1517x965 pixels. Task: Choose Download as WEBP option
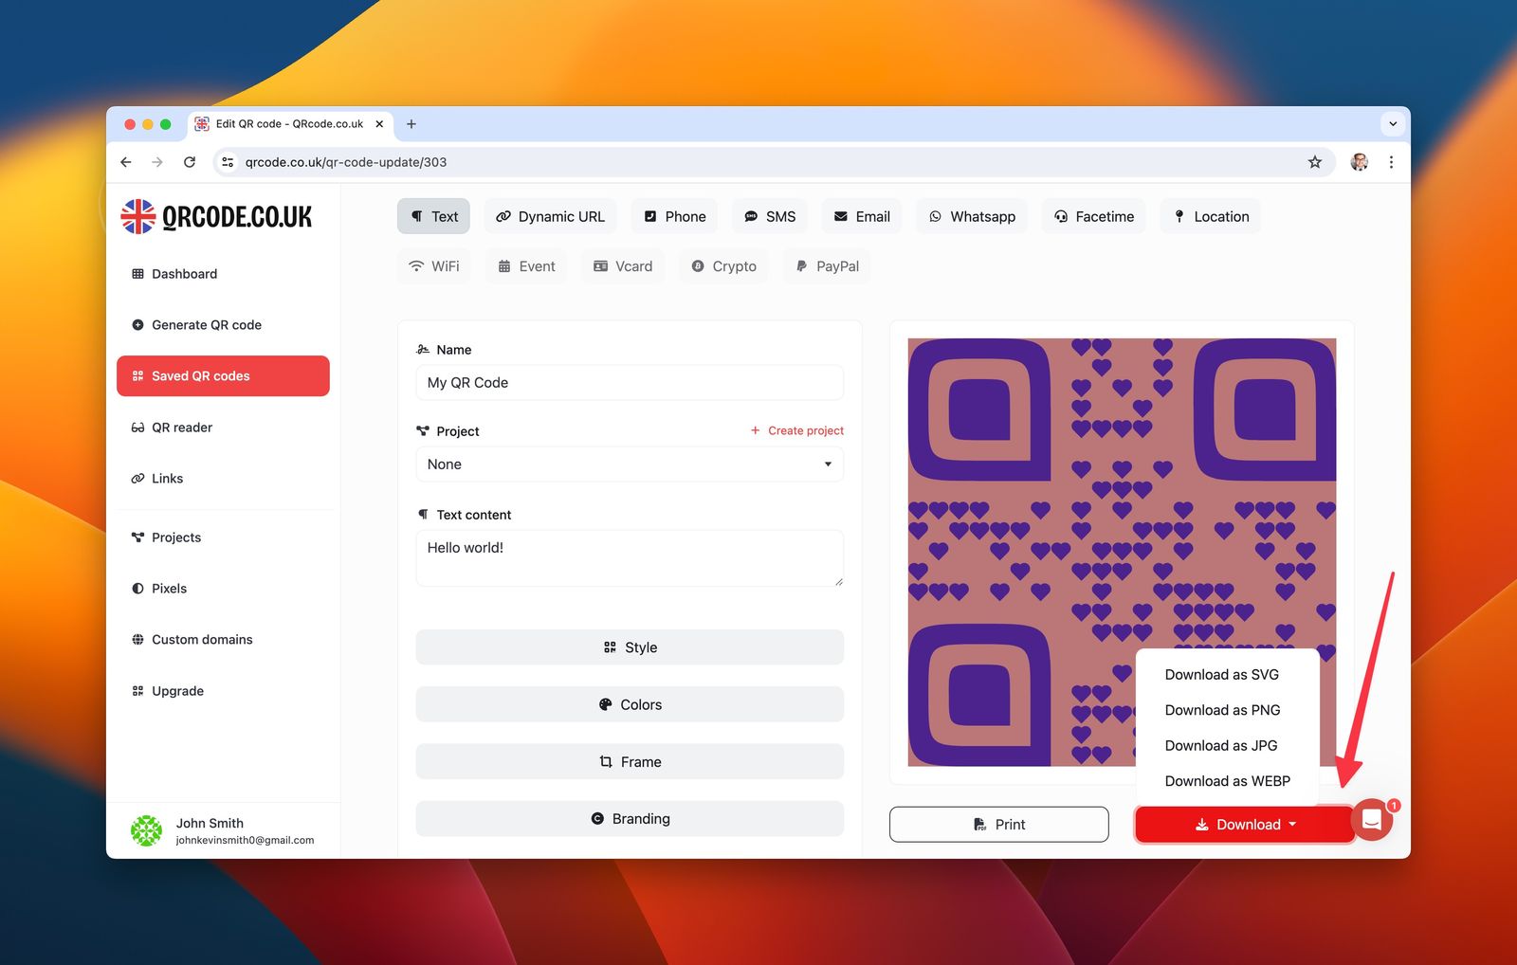point(1227,781)
